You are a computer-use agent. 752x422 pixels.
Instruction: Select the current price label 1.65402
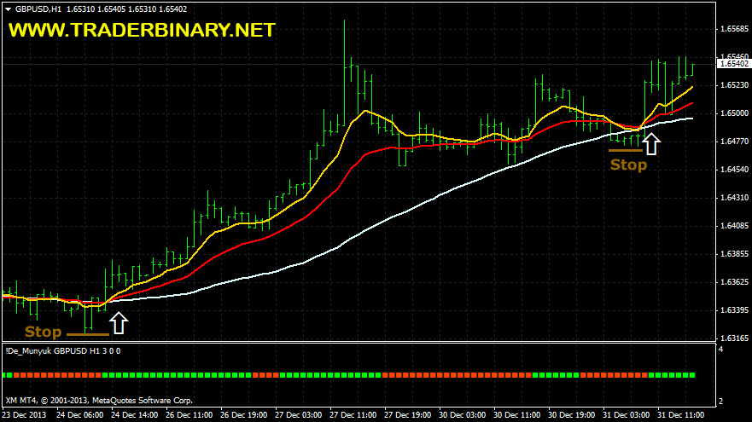pyautogui.click(x=734, y=64)
